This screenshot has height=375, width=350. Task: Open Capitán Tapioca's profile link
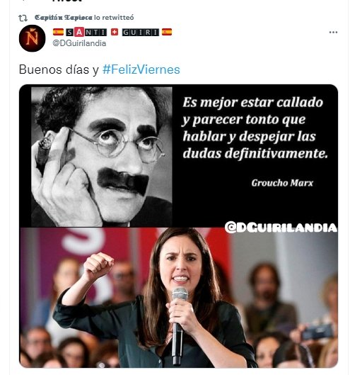pyautogui.click(x=63, y=18)
